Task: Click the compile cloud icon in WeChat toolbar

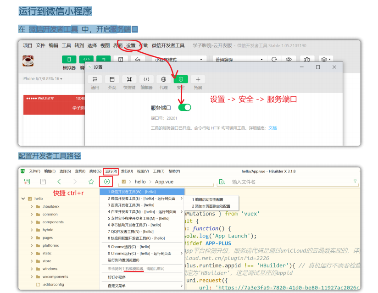Action: coord(138,59)
